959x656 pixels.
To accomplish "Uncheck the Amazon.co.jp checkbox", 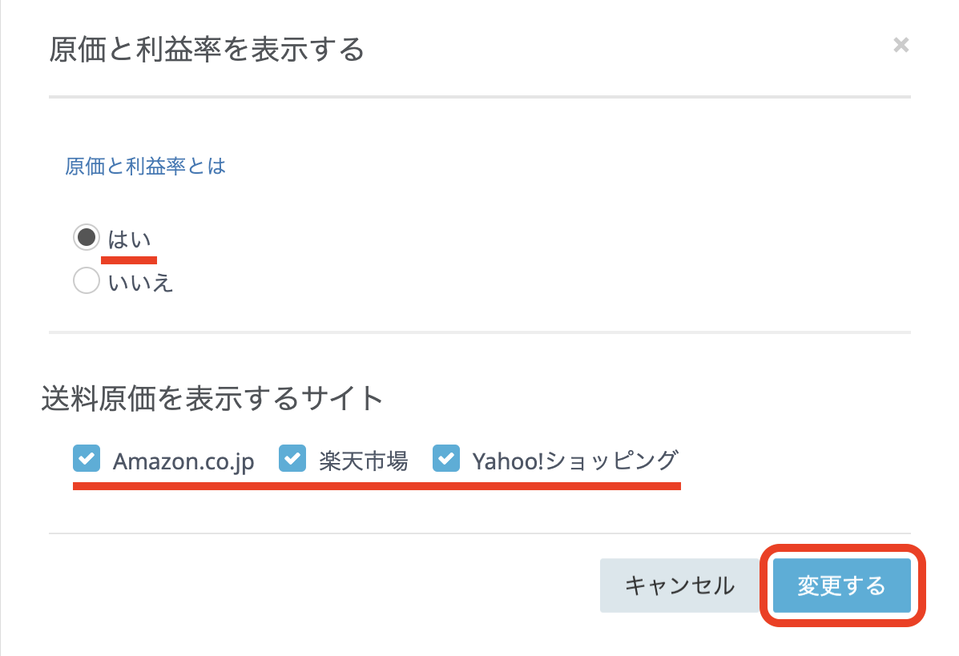I will pyautogui.click(x=86, y=459).
